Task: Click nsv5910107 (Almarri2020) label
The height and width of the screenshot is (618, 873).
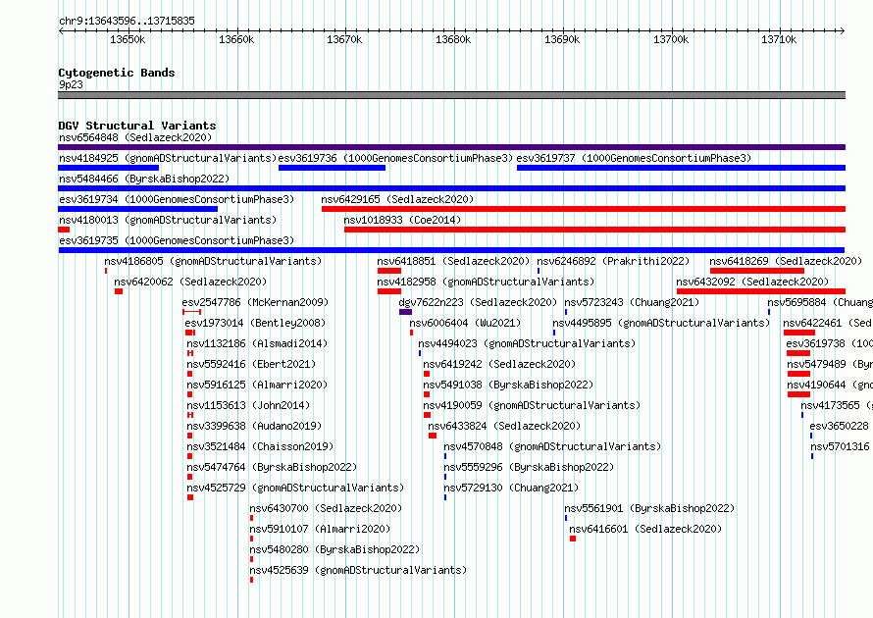Action: (320, 529)
